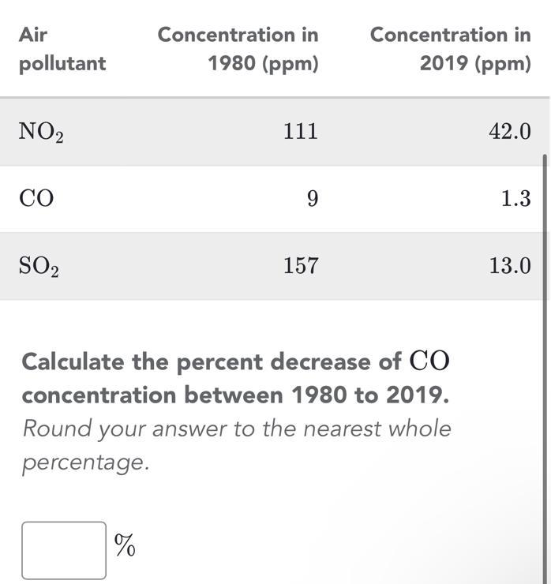Click the 1980 value 111 for NO2

[x=301, y=131]
